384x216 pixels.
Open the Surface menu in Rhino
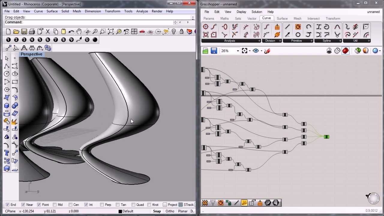pos(52,11)
